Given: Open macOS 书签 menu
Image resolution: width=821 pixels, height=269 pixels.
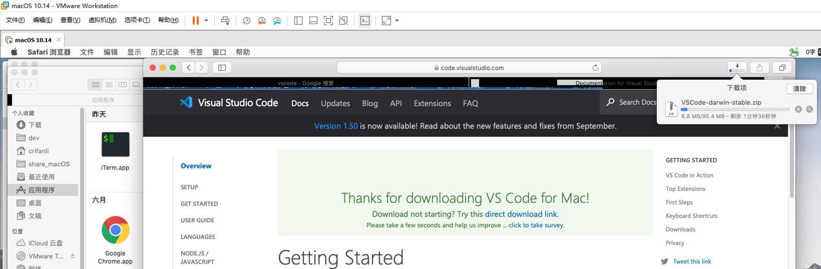Looking at the screenshot, I should click(196, 52).
